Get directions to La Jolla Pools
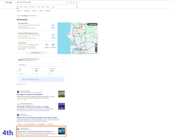Screen dimensions: 172x137 coord(53,45)
